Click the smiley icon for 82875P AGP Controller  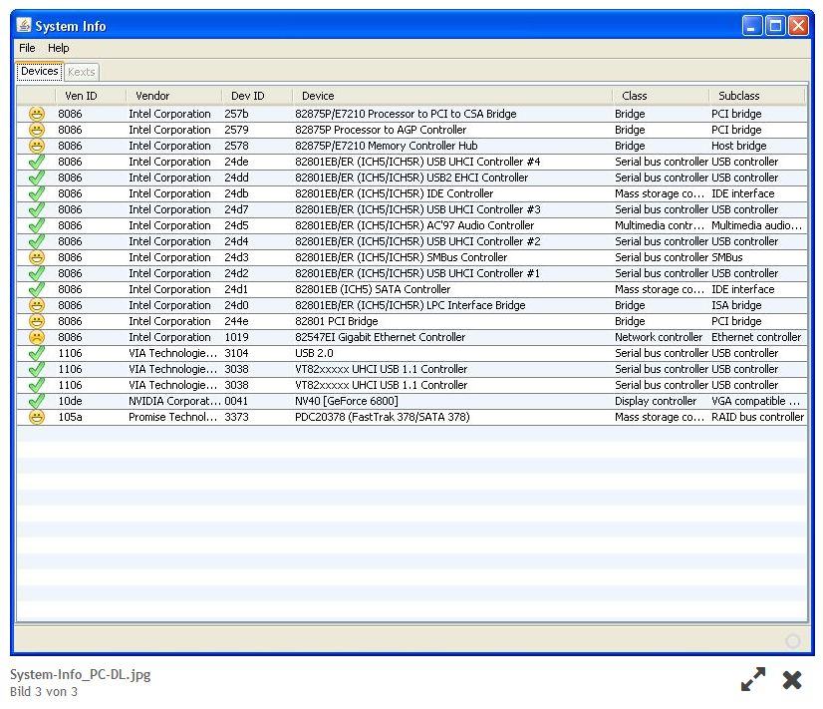click(x=36, y=130)
